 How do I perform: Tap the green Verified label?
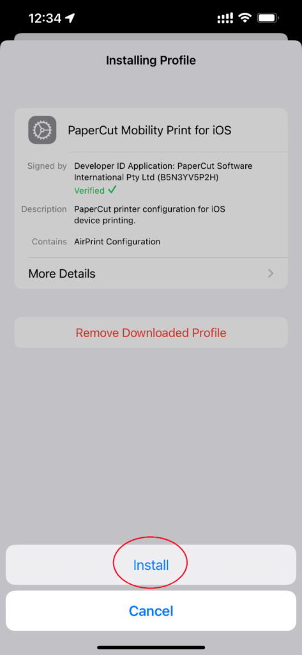89,191
